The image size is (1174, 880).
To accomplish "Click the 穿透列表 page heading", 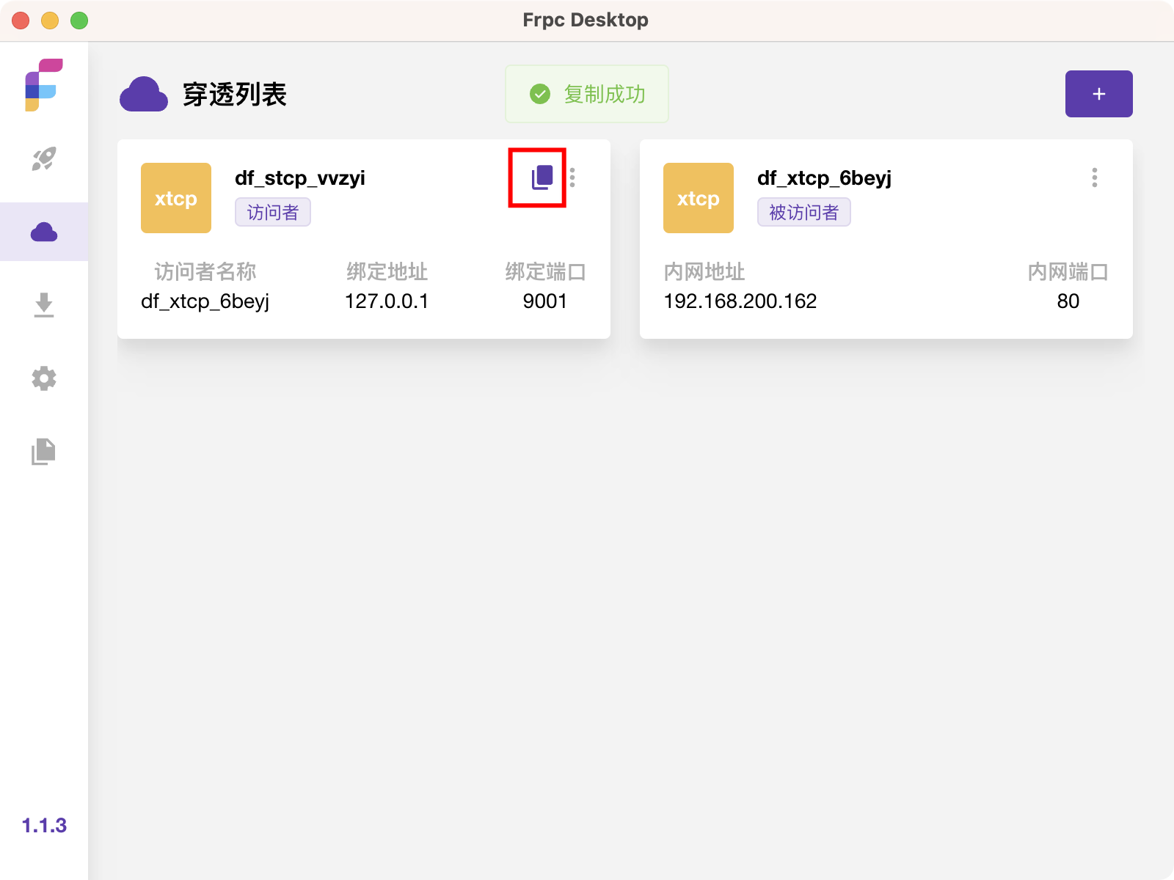I will point(235,95).
